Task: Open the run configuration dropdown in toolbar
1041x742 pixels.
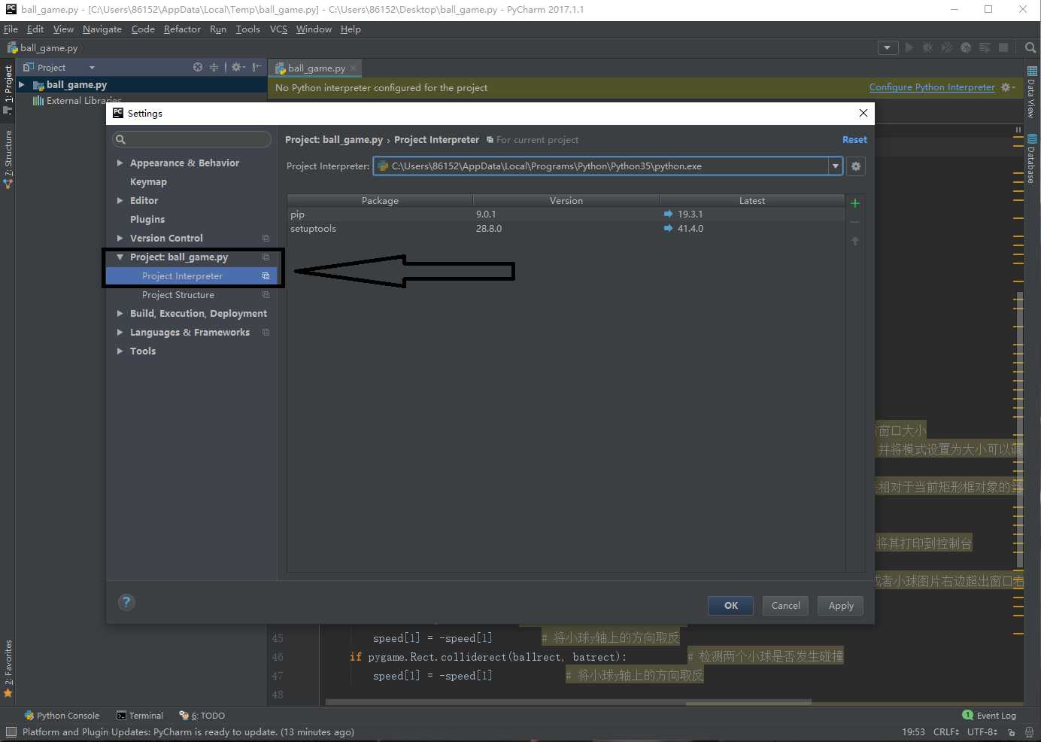Action: coord(888,47)
